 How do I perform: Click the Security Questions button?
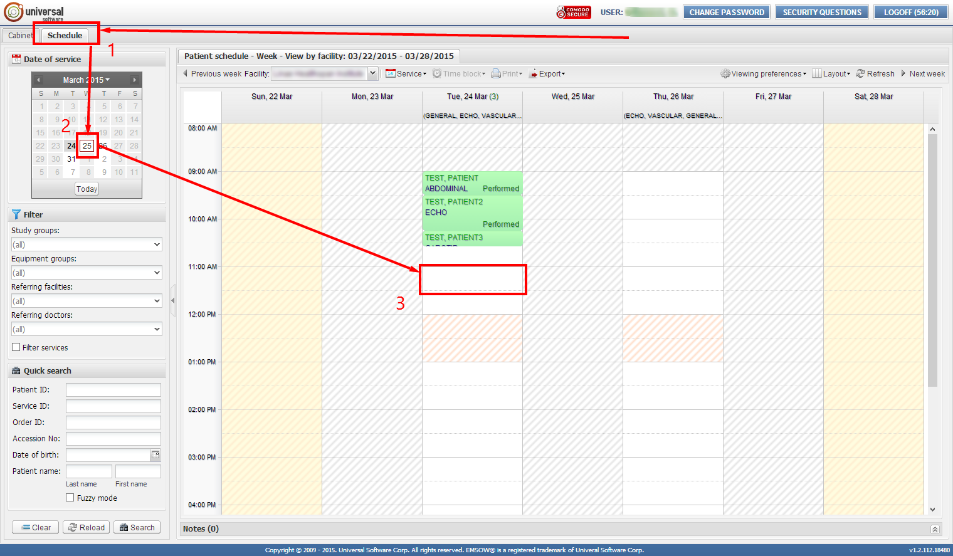pyautogui.click(x=822, y=12)
